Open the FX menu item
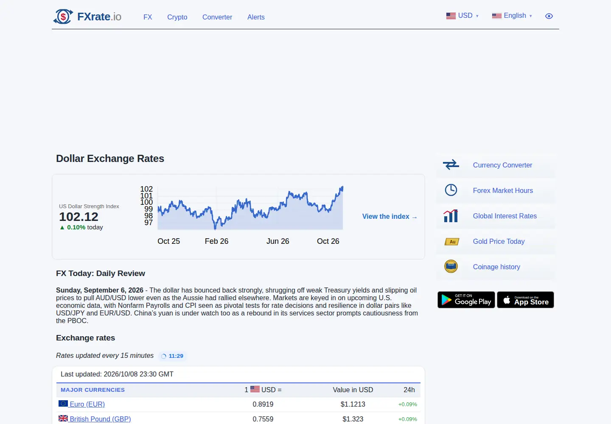611x424 pixels. point(148,17)
